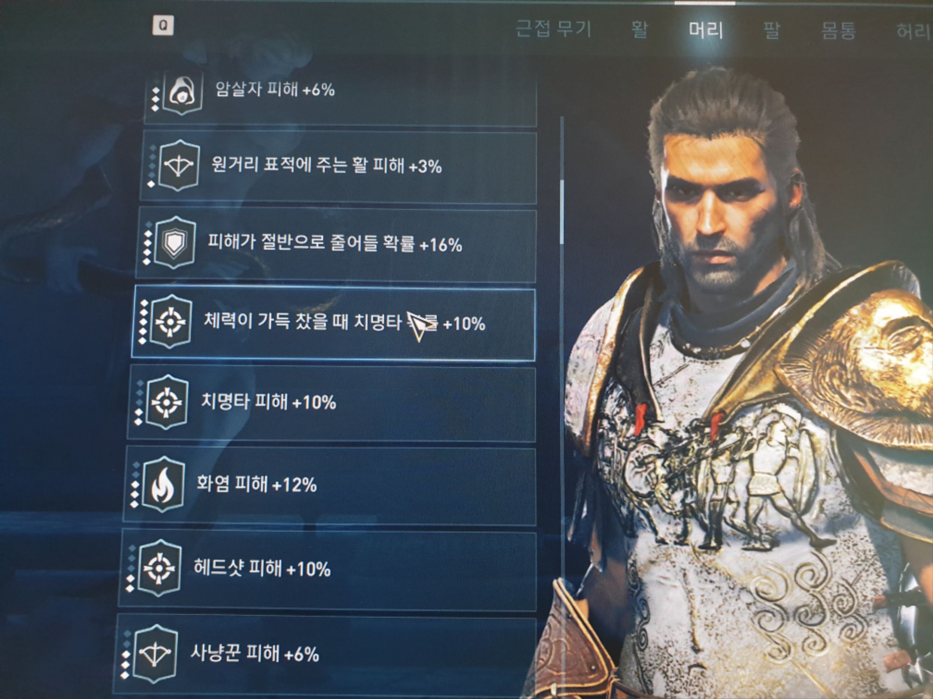933x699 pixels.
Task: Click the Q key prompt icon
Action: click(163, 25)
